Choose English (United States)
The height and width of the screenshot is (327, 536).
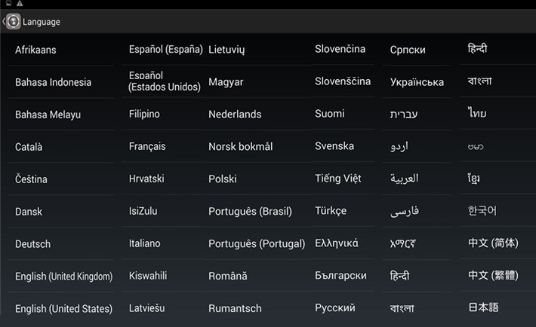63,309
